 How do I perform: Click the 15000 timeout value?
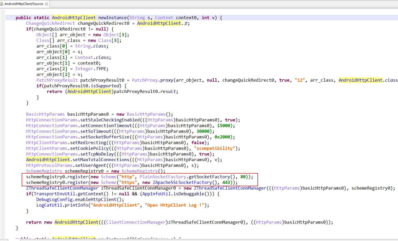(223, 126)
